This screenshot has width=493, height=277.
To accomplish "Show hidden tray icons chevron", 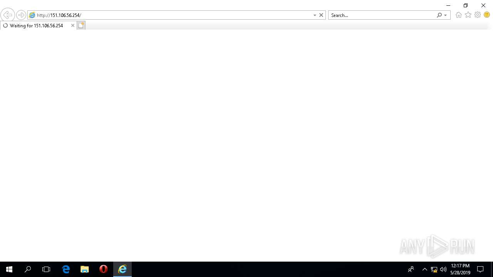I will pos(425,269).
